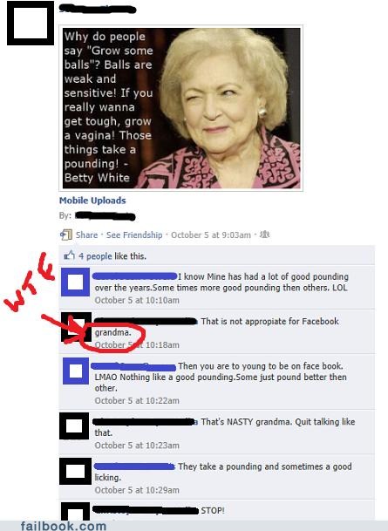Open the See Friendship link

134,235
